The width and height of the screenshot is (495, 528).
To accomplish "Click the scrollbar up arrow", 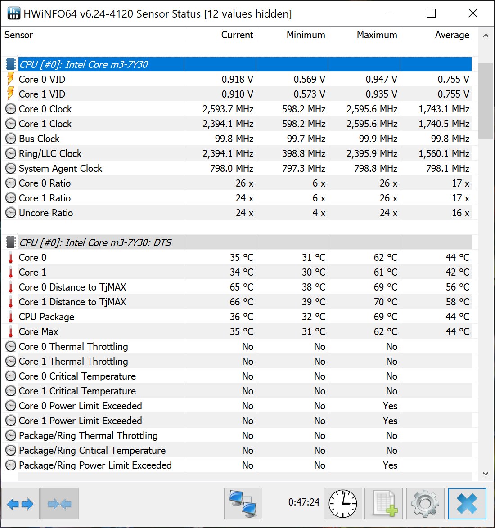I will pos(486,36).
